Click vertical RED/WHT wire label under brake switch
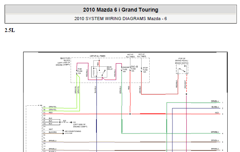Image resolution: width=240 pixels, height=152 pixels. point(185,84)
